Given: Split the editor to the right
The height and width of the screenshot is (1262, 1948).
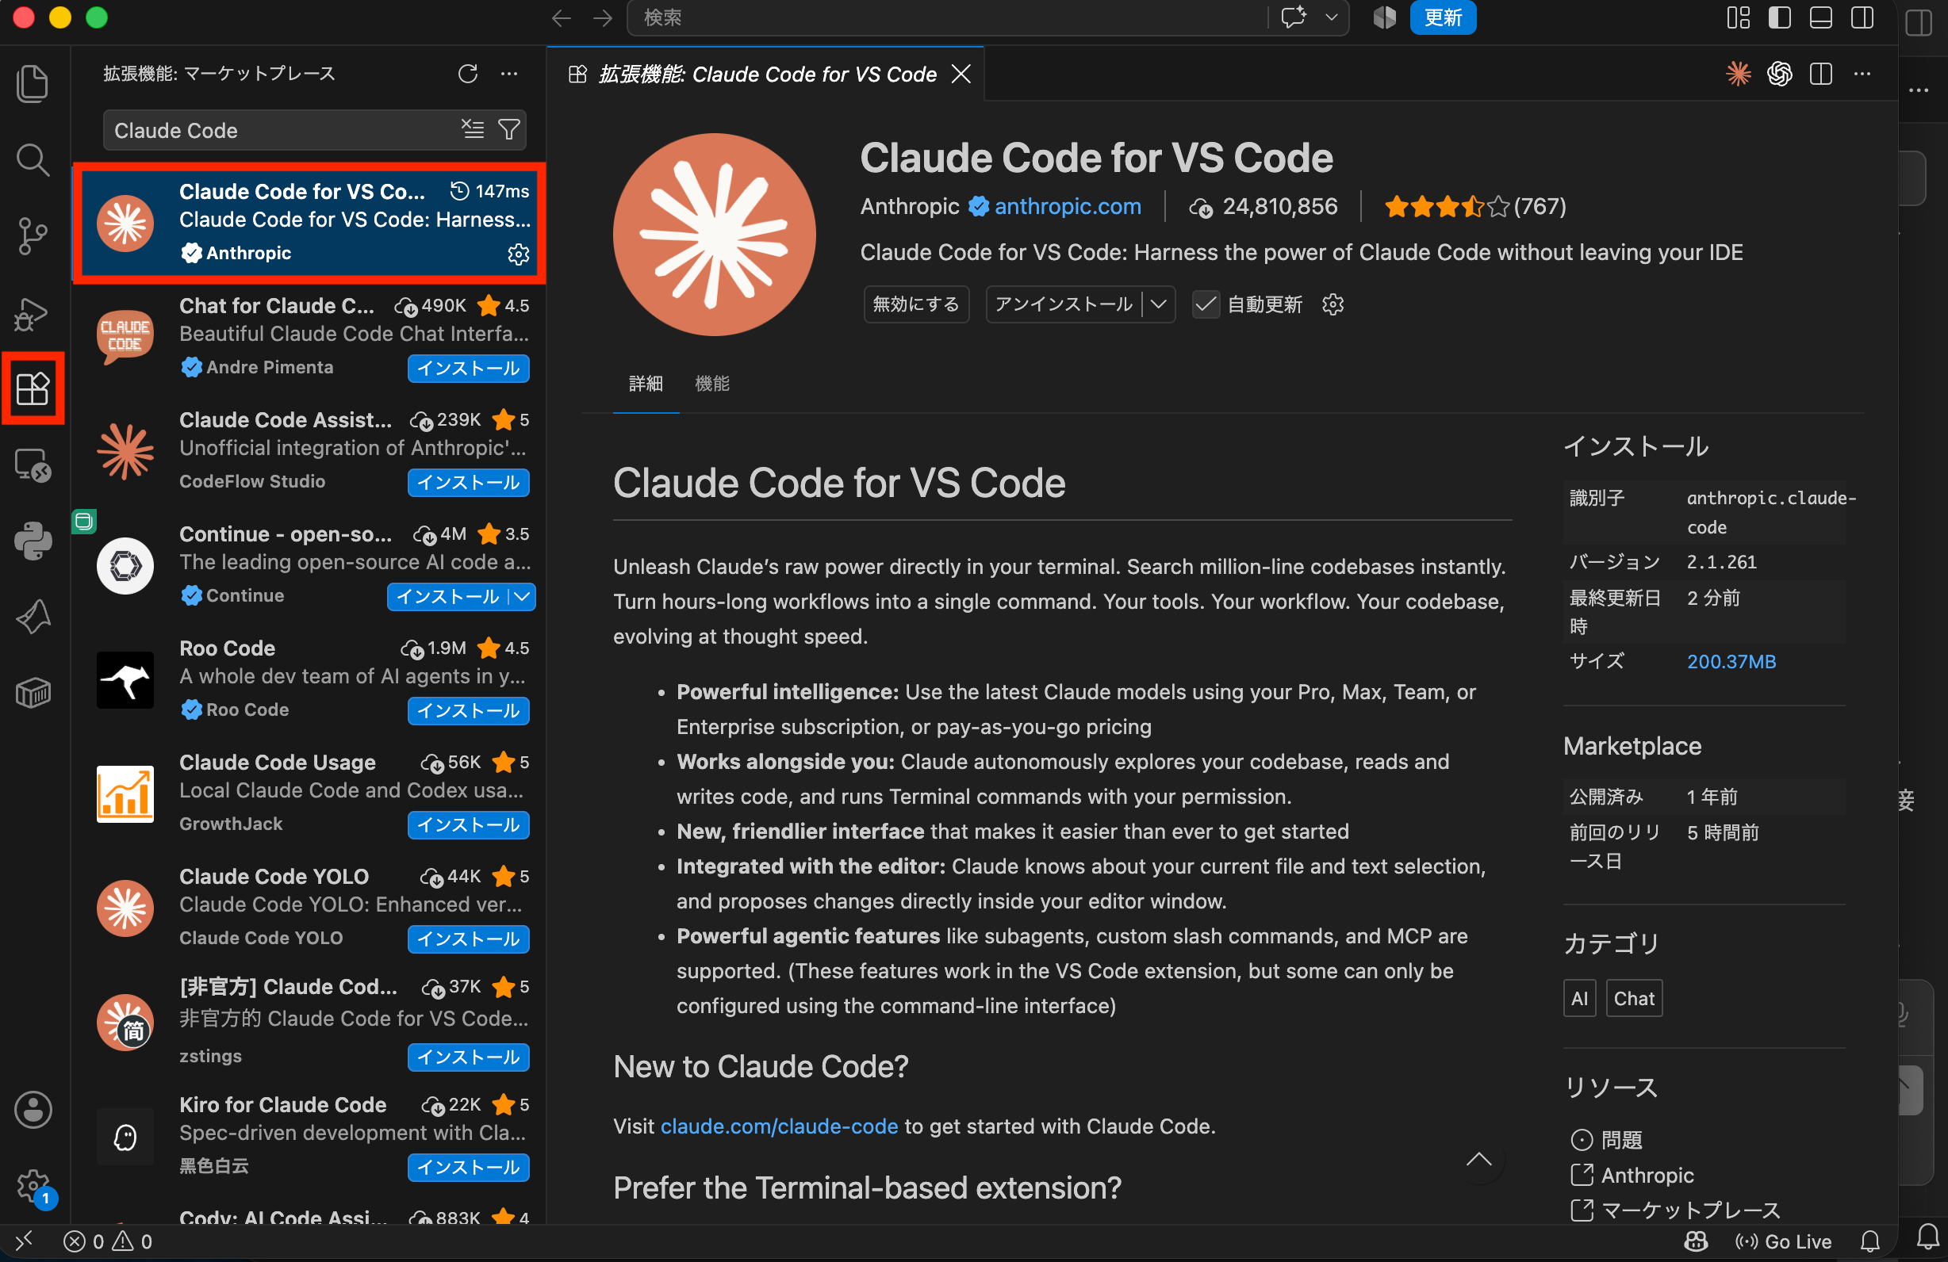Looking at the screenshot, I should (x=1820, y=74).
